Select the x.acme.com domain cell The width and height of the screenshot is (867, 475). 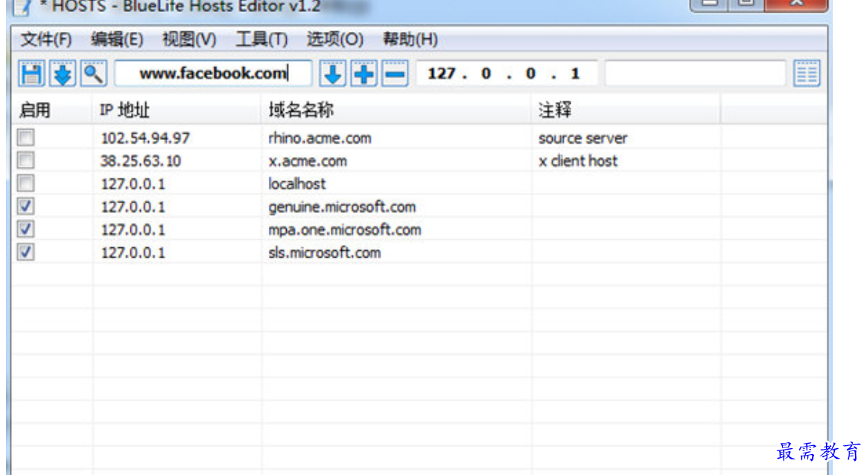coord(308,161)
